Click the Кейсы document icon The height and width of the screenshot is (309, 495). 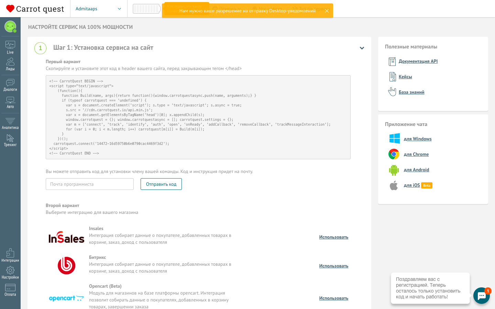pyautogui.click(x=393, y=77)
